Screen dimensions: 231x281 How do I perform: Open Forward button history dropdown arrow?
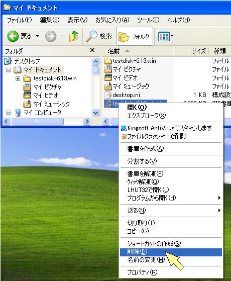point(62,36)
